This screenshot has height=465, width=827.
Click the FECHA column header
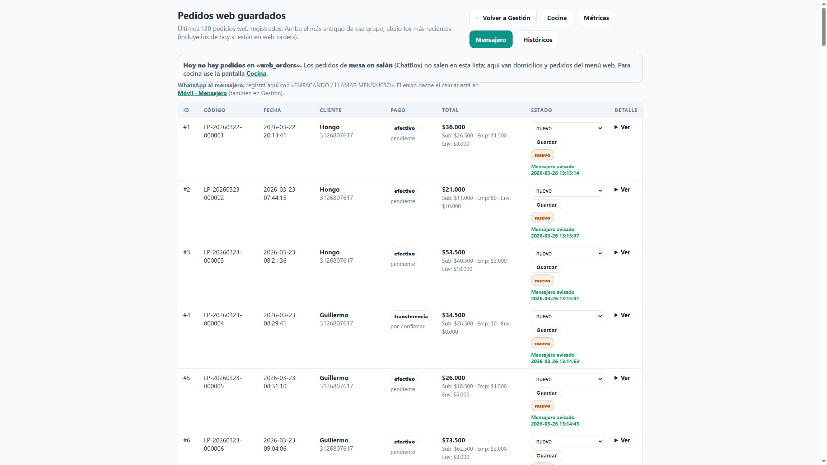tap(272, 110)
